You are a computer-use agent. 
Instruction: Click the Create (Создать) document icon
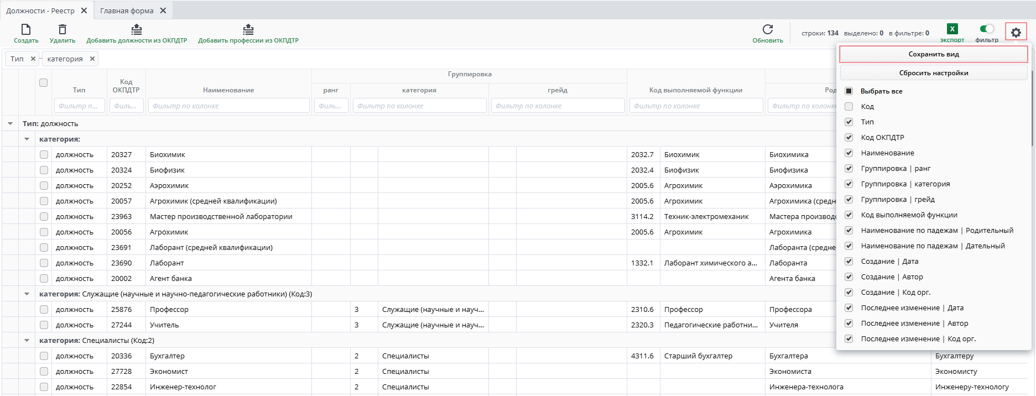(x=26, y=30)
